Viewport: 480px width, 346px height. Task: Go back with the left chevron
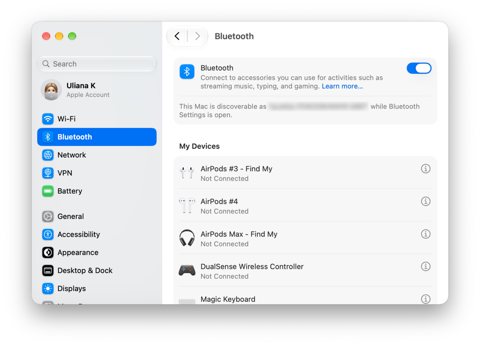pos(177,36)
